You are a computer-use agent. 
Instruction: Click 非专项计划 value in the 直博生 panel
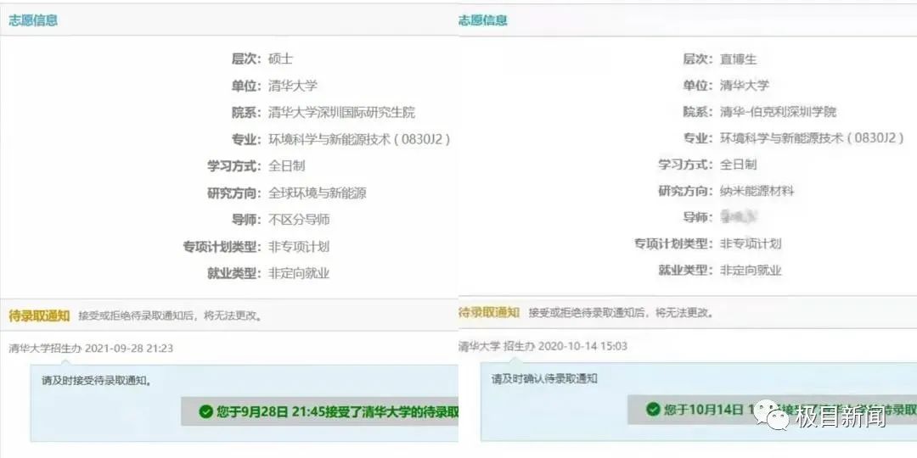751,243
